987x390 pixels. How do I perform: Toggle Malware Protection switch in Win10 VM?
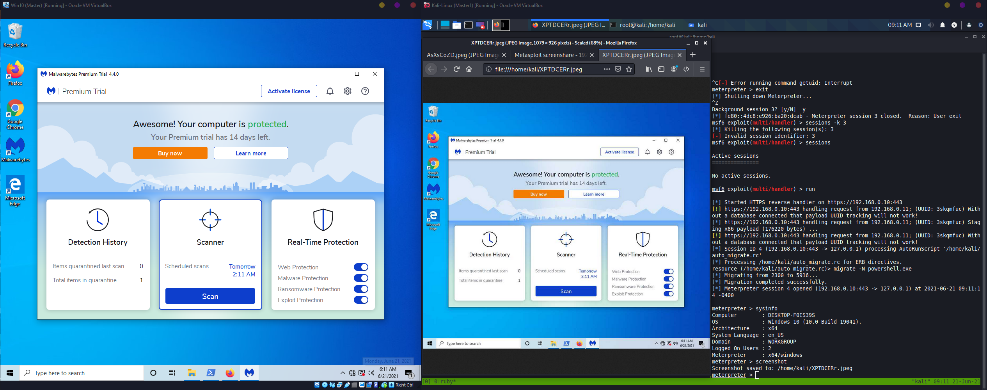361,278
